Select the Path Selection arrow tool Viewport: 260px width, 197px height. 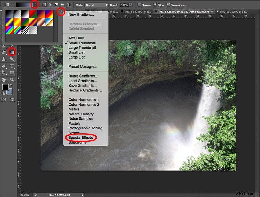point(4,73)
